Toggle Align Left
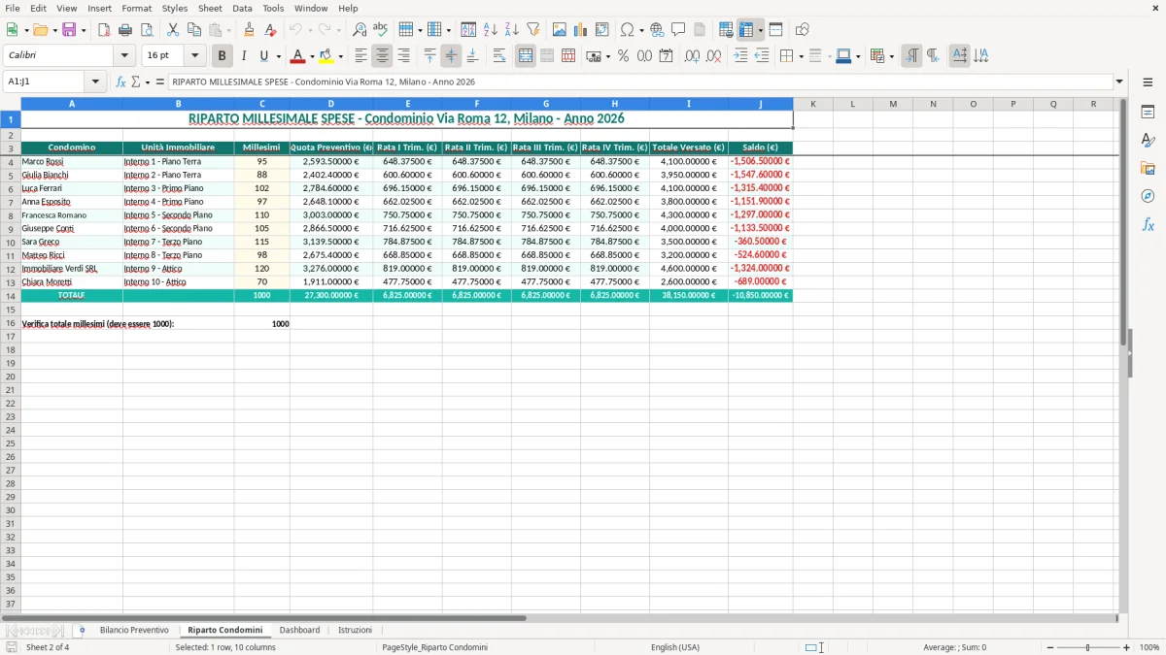This screenshot has height=655, width=1166. (360, 56)
